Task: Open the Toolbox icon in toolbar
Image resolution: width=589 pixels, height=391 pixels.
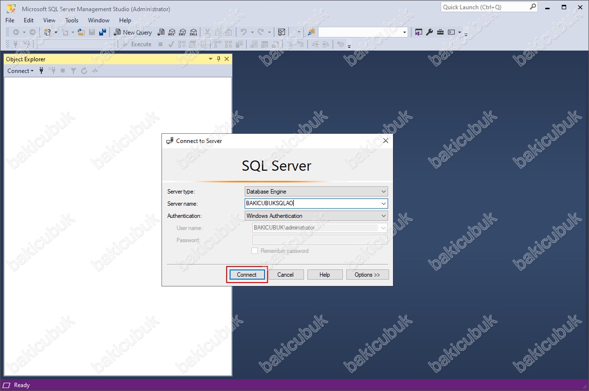Action: point(441,32)
